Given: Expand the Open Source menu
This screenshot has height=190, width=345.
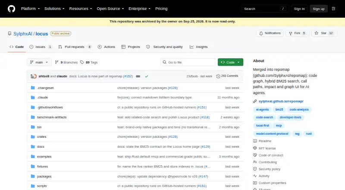Looking at the screenshot, I should 110,9.
